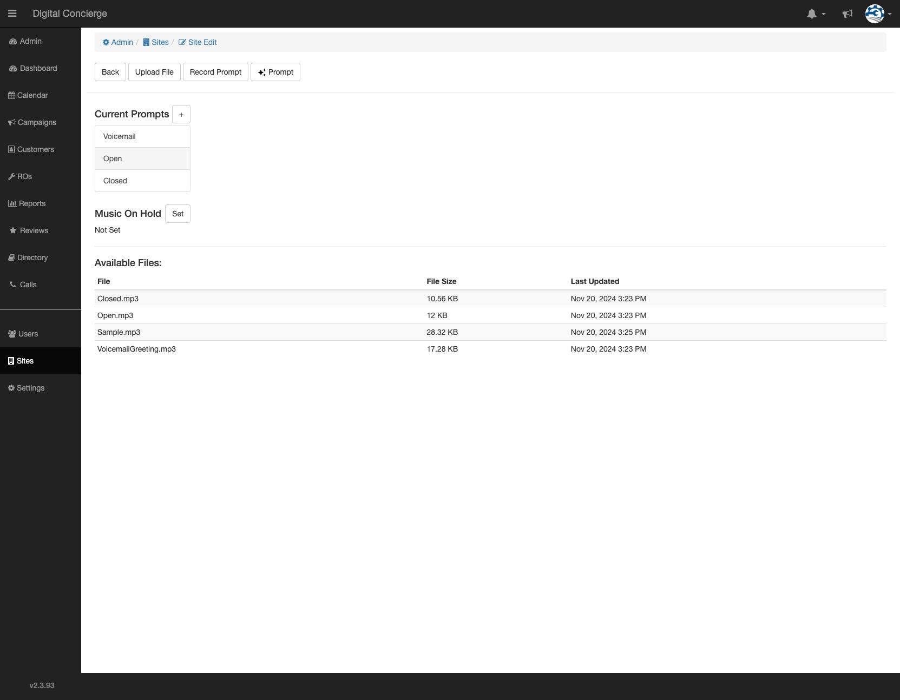Screen dimensions: 900x700
Task: Select the VoicemailGreeting.mp3 file row
Action: pyautogui.click(x=490, y=349)
